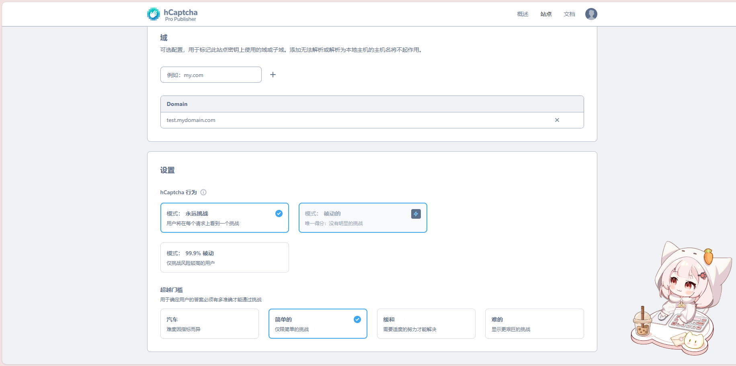Go to the 站点 sites tab
Screen dimensions: 736x366
[546, 14]
